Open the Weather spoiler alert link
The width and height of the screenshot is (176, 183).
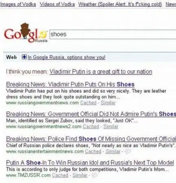pos(120,4)
